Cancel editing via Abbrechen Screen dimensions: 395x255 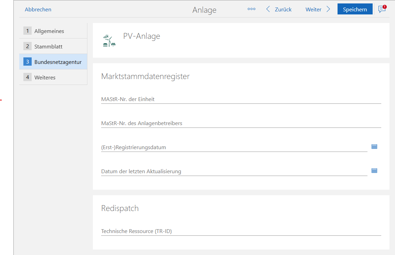coord(38,9)
